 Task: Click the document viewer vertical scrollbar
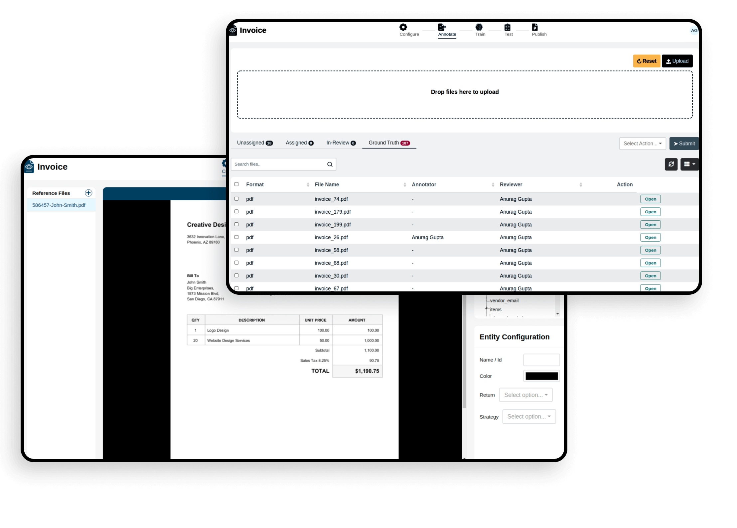(x=464, y=351)
